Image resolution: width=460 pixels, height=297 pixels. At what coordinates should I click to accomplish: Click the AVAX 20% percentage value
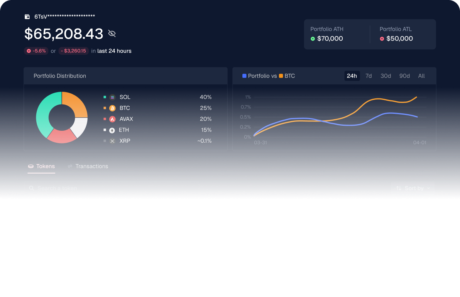coord(206,119)
